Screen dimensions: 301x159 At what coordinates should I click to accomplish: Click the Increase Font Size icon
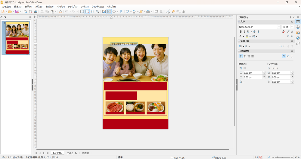click(288, 32)
